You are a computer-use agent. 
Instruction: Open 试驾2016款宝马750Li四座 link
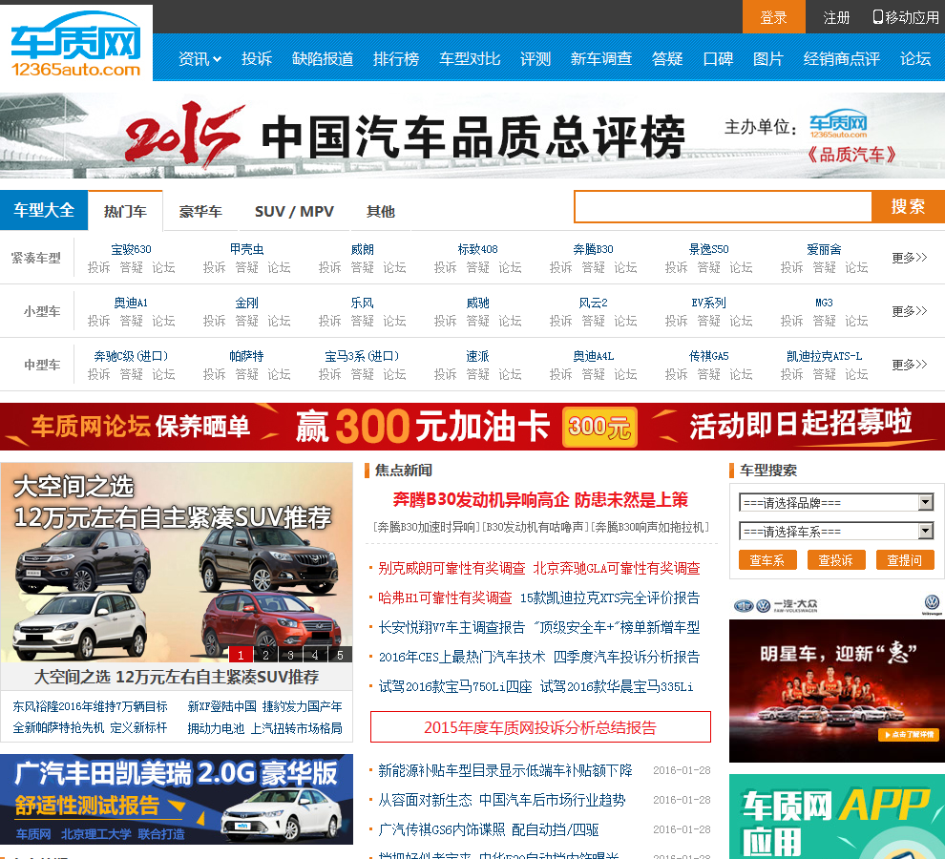click(x=455, y=686)
